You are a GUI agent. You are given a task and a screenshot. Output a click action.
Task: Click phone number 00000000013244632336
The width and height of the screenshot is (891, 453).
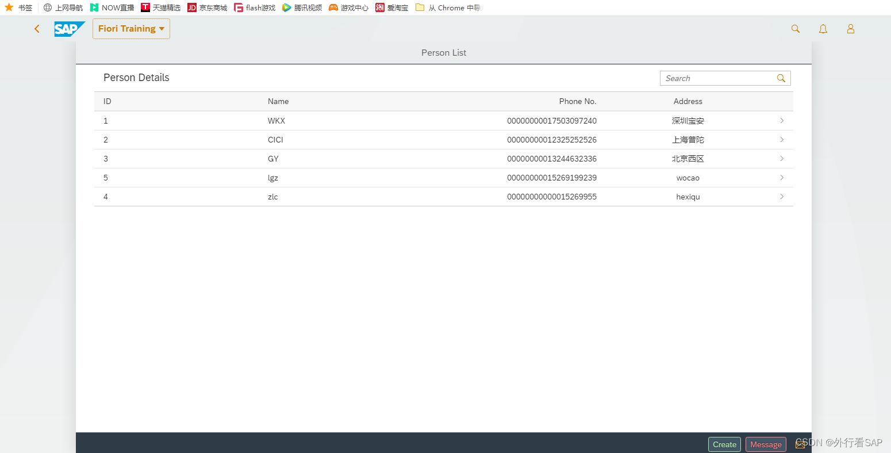(x=552, y=159)
